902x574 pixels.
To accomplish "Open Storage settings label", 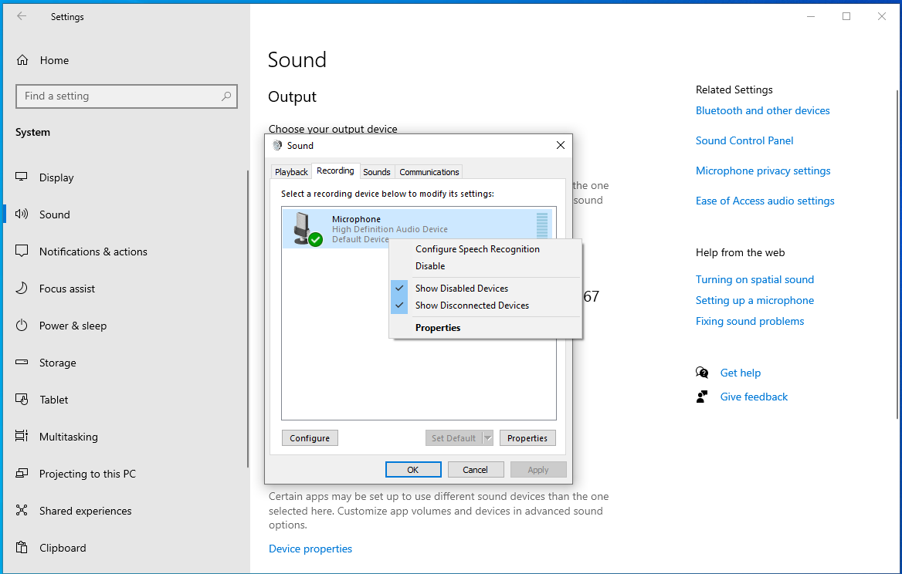I will [x=57, y=363].
